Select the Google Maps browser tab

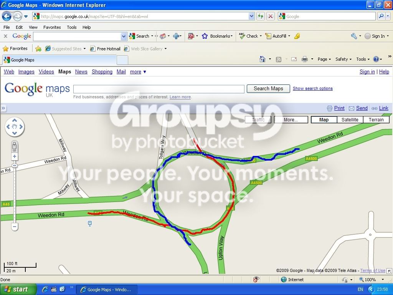pyautogui.click(x=59, y=60)
